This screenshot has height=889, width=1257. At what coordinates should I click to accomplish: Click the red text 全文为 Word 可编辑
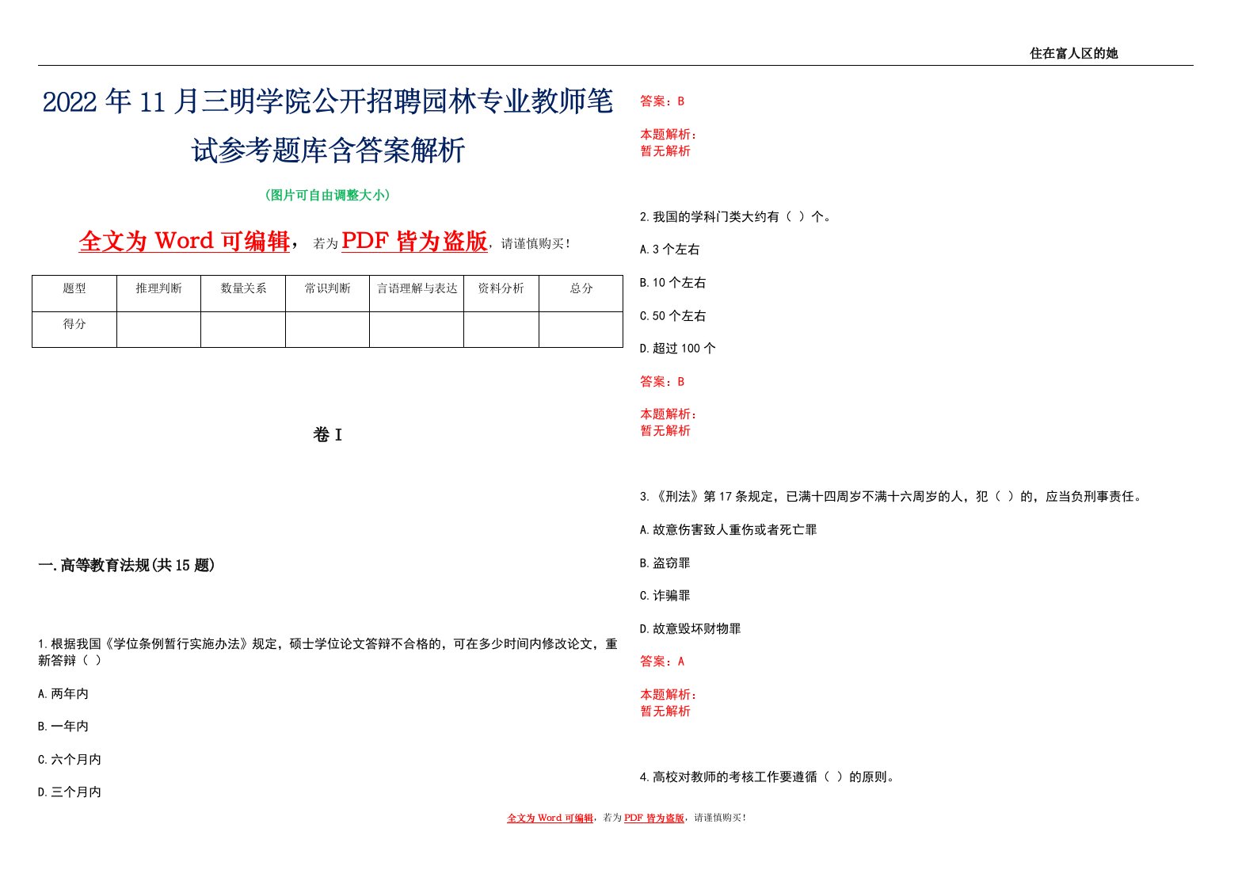click(185, 241)
